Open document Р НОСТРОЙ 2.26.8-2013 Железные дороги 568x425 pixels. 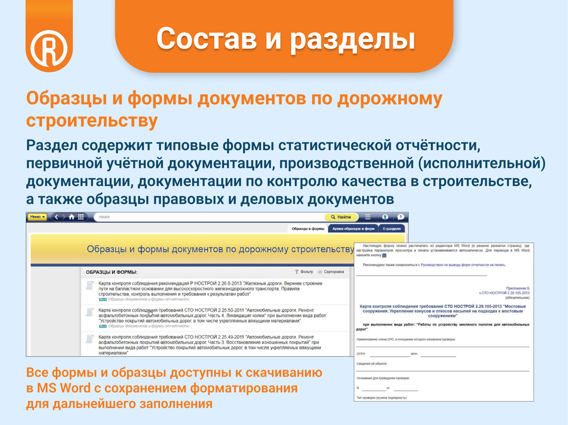coord(210,289)
